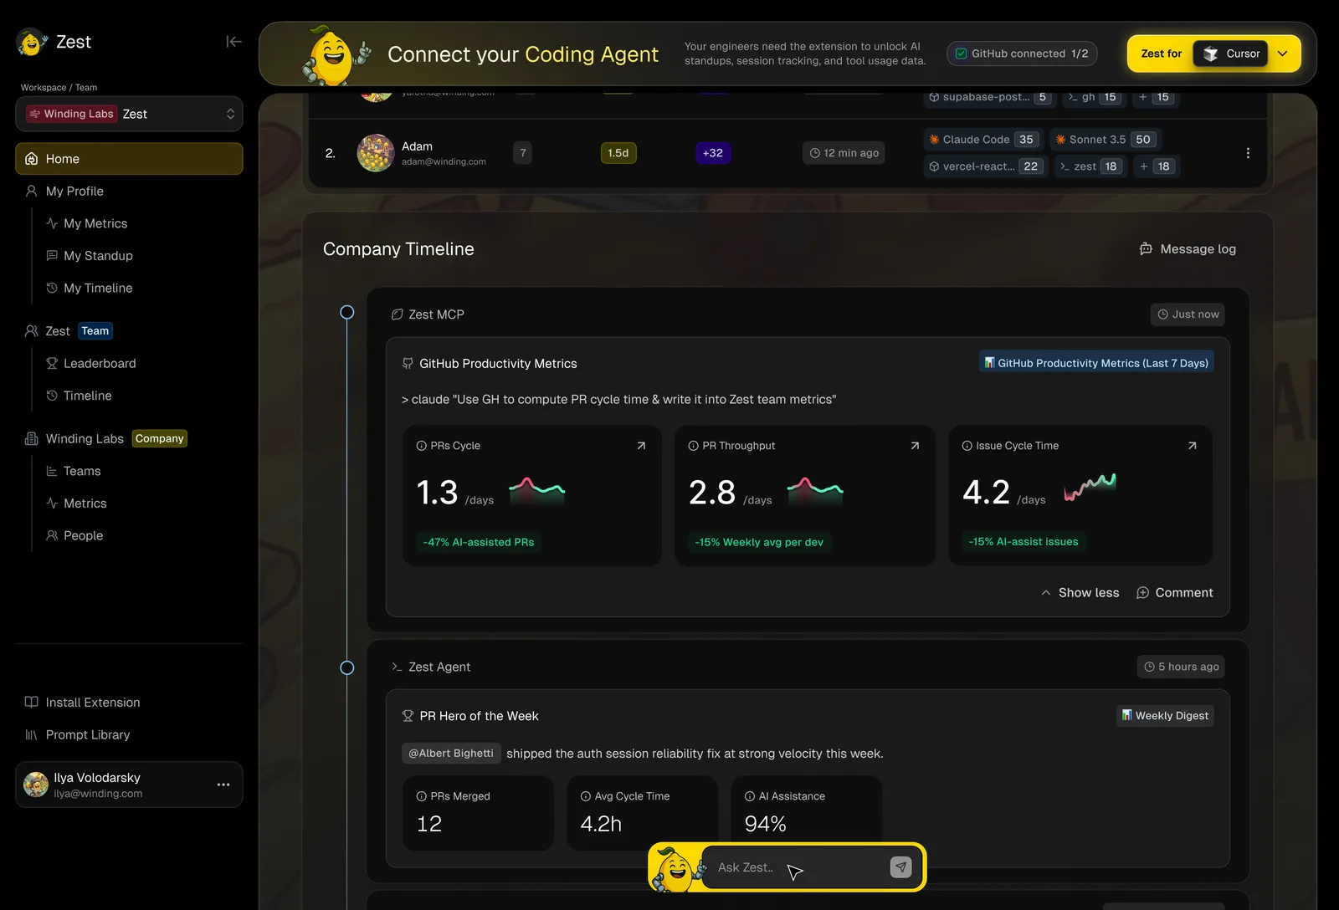
Task: Open row options menu for Adam
Action: (1248, 153)
